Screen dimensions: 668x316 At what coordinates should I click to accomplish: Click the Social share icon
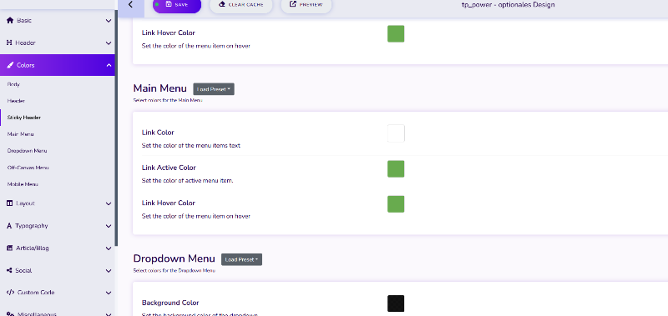[9, 270]
